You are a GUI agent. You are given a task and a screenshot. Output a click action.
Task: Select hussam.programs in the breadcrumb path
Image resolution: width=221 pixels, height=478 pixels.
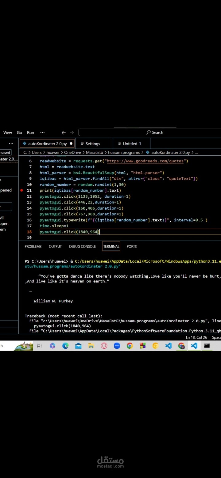(x=124, y=152)
